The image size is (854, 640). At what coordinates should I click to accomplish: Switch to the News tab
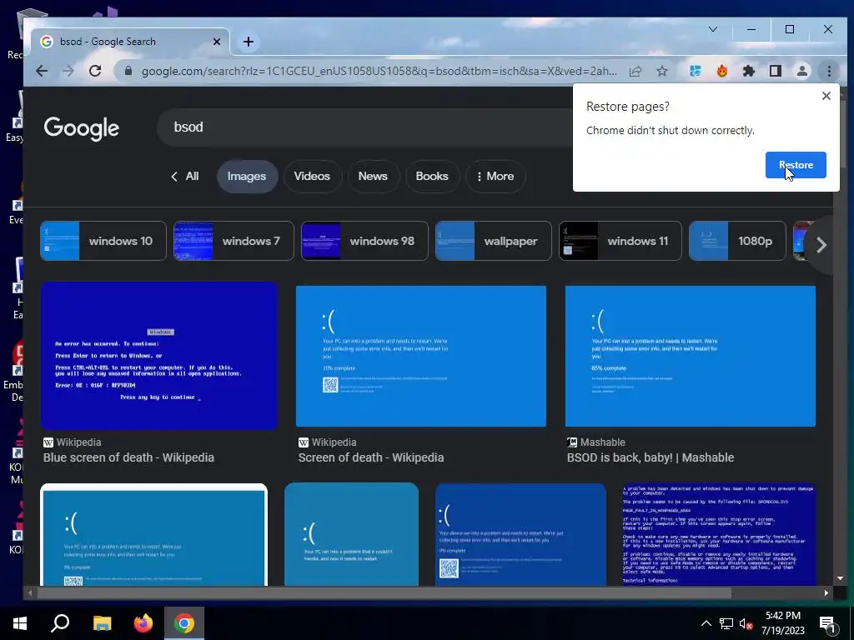[373, 177]
